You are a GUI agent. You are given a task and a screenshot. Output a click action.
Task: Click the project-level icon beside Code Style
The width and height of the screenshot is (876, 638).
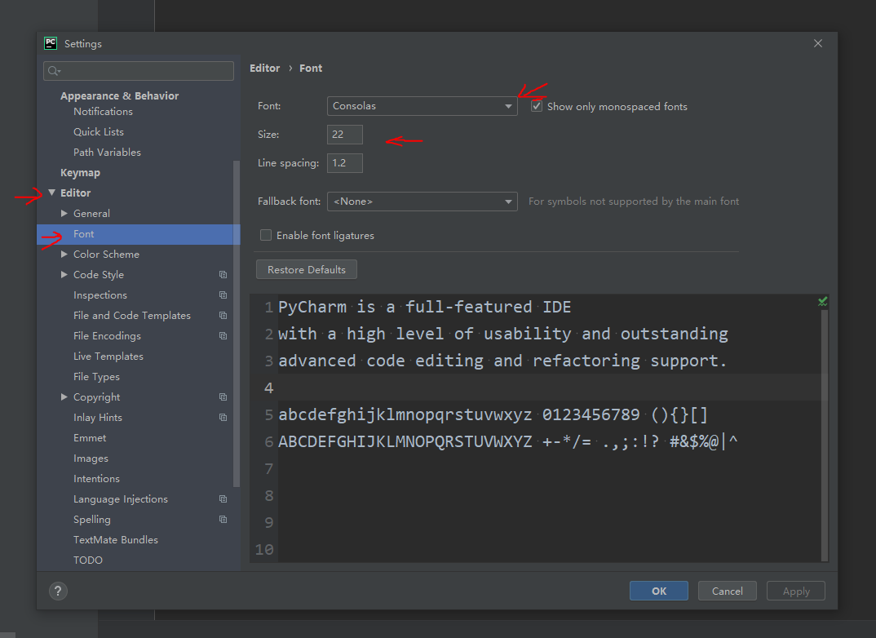click(x=223, y=274)
